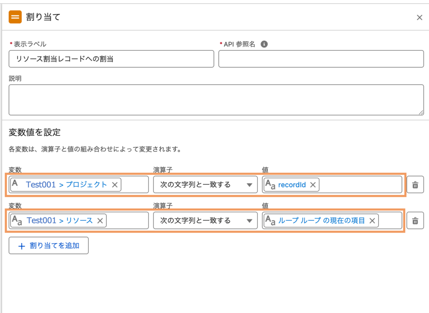The width and height of the screenshot is (429, 313).
Task: Click the resize handle of 説明 box
Action: [421, 112]
